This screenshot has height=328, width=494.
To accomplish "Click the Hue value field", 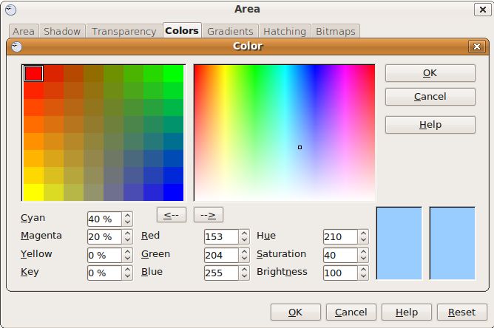I will 341,236.
